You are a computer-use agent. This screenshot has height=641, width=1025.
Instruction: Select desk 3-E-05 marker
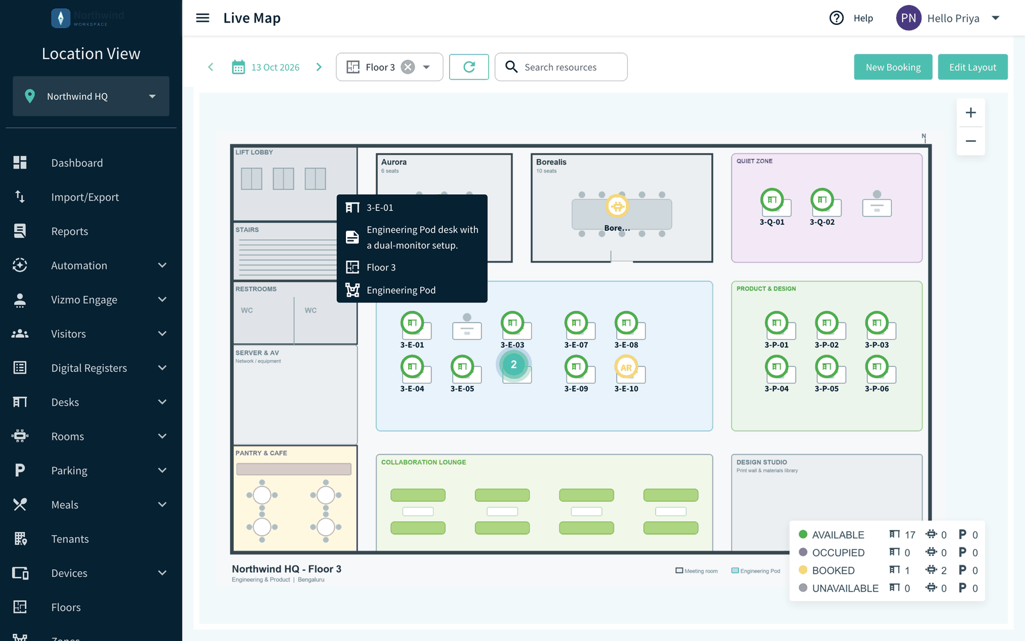pos(462,367)
